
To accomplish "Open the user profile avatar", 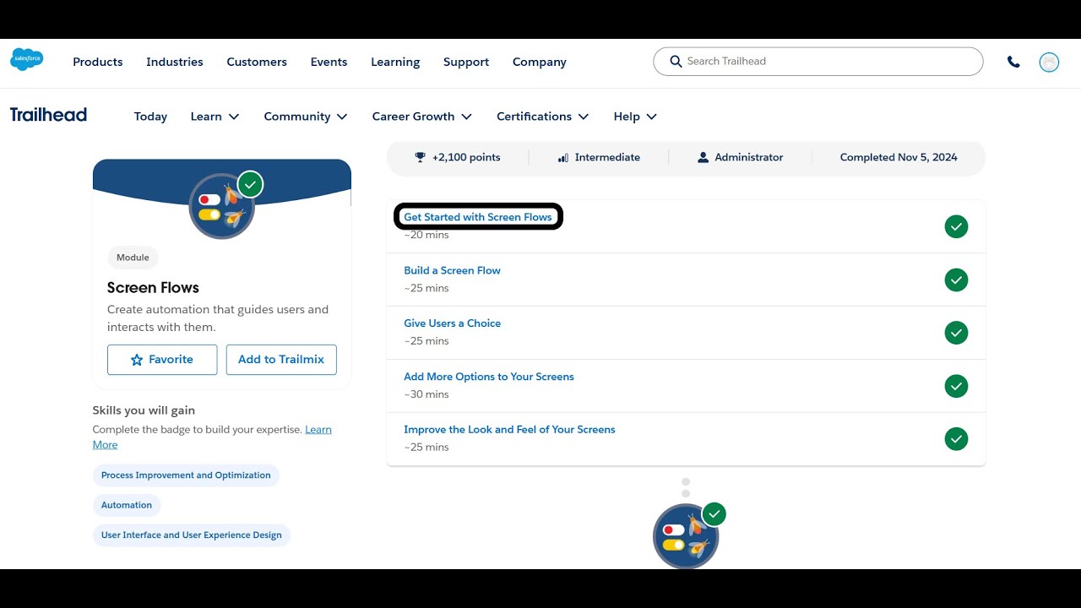I will pyautogui.click(x=1049, y=62).
